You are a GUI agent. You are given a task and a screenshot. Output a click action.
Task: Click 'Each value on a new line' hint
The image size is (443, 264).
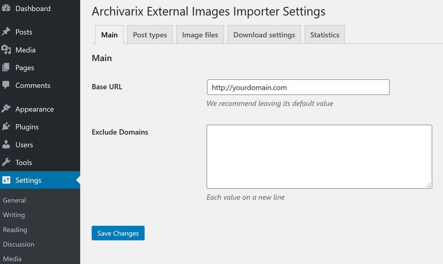(x=246, y=197)
